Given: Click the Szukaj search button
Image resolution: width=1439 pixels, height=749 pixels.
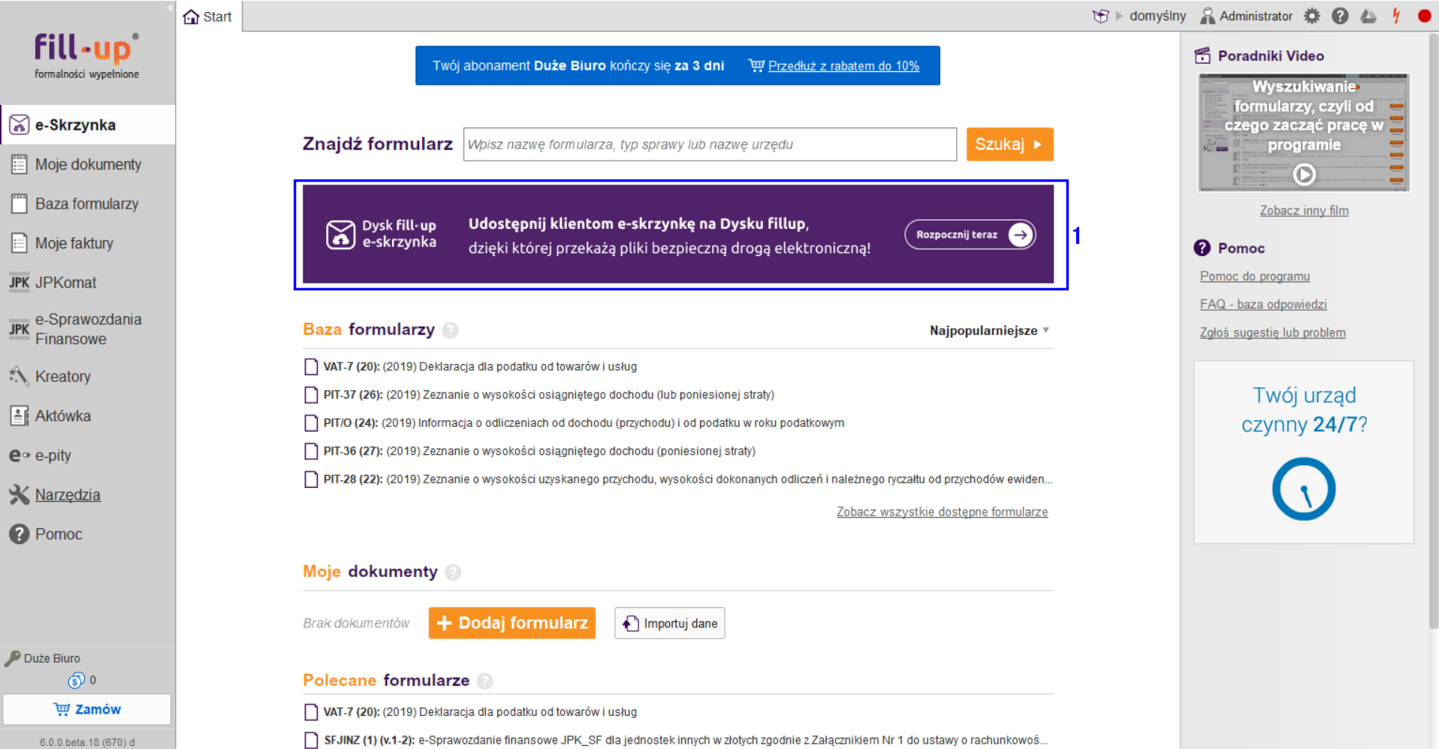Looking at the screenshot, I should tap(1009, 144).
